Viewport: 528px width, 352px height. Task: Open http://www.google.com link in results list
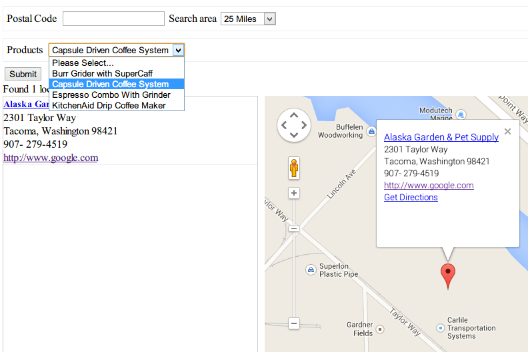[x=51, y=158]
